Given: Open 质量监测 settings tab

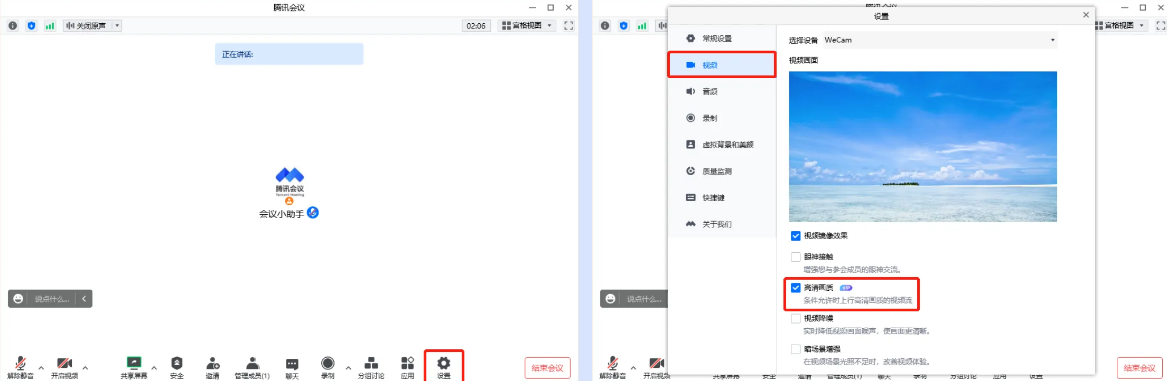Looking at the screenshot, I should (722, 171).
